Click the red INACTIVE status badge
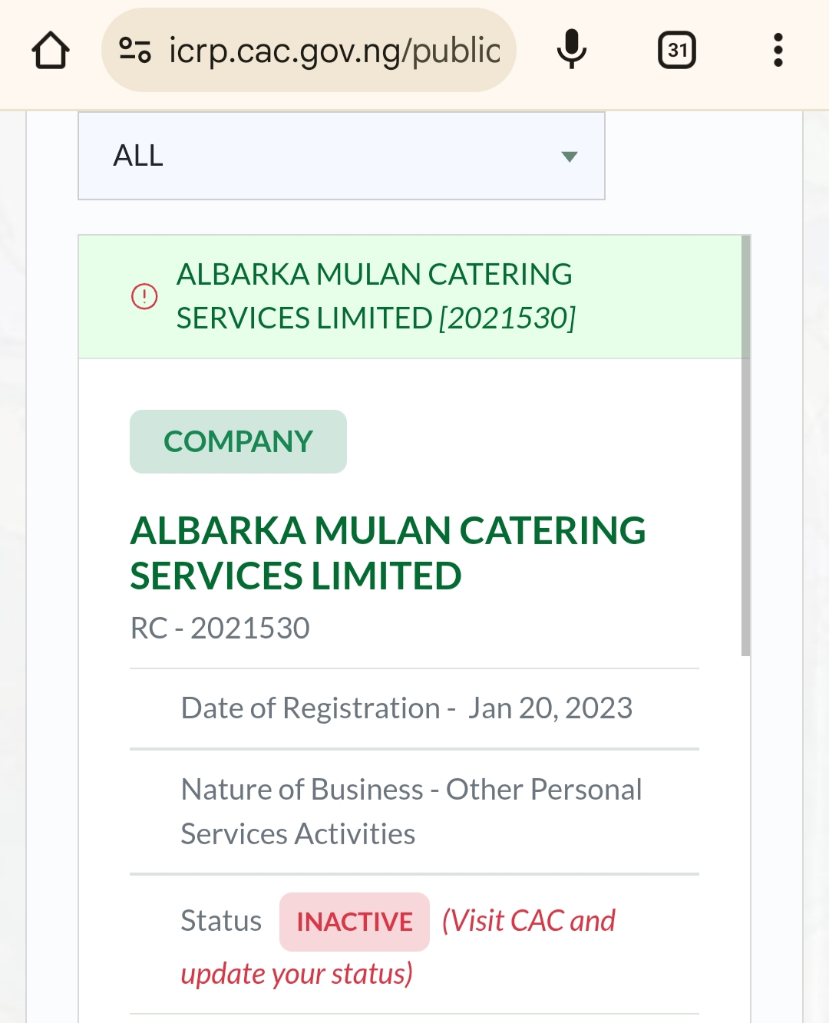The width and height of the screenshot is (829, 1023). (355, 922)
